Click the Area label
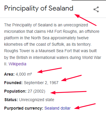 point(9,74)
